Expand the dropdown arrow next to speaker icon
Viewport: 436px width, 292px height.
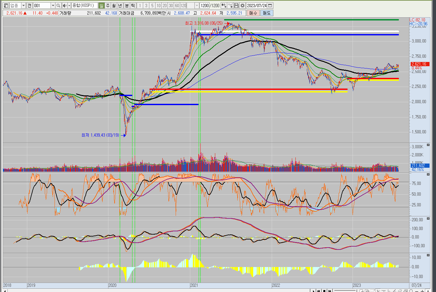tap(69, 6)
